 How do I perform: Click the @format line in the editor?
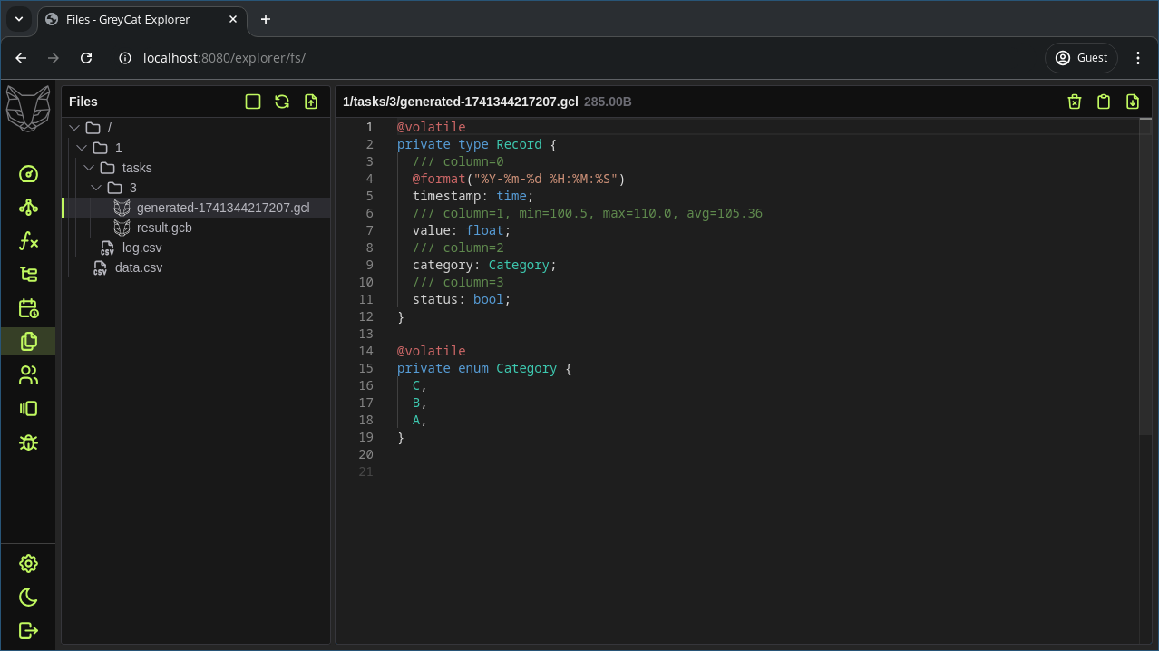click(x=519, y=179)
